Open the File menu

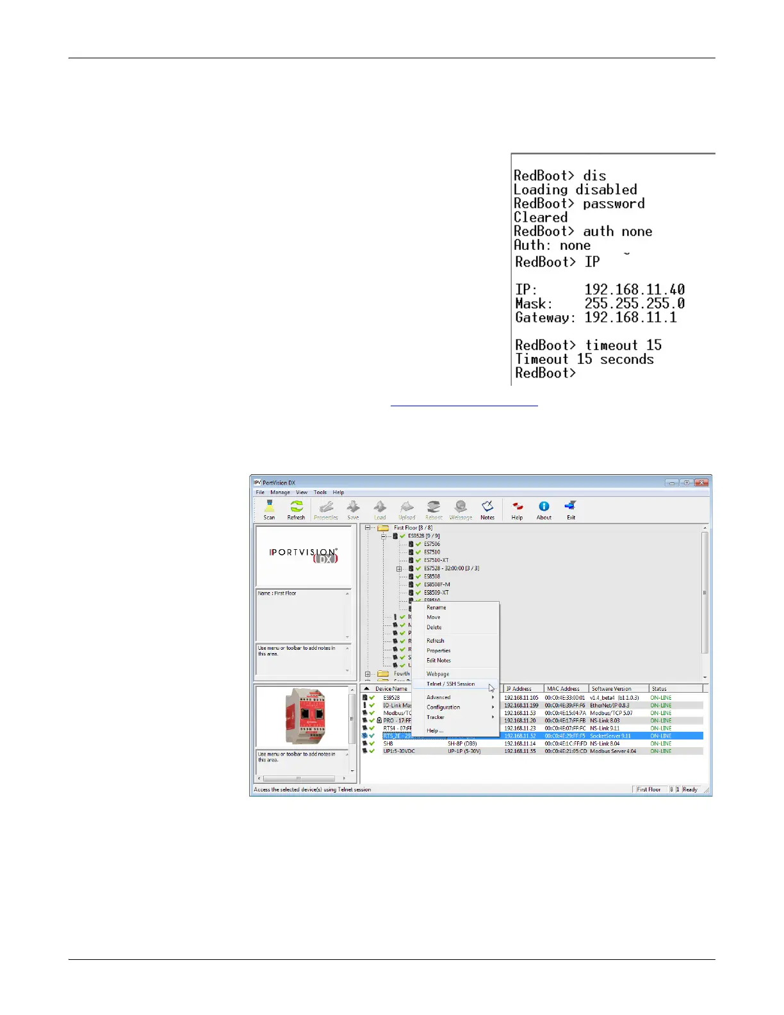[260, 492]
